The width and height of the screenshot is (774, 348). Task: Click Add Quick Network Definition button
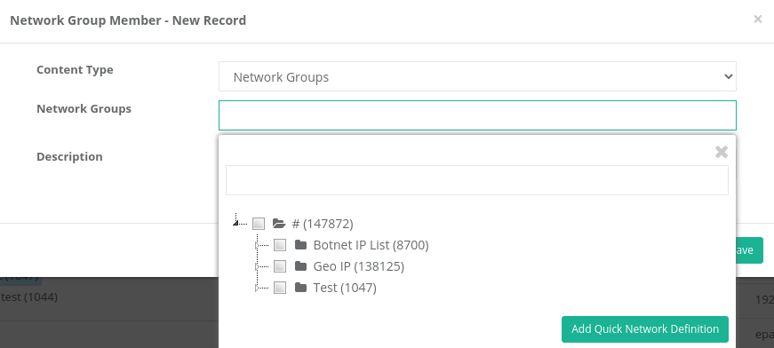pos(644,329)
